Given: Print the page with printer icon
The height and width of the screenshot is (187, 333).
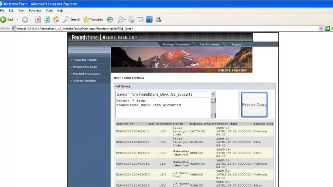Looking at the screenshot, I should (131, 19).
